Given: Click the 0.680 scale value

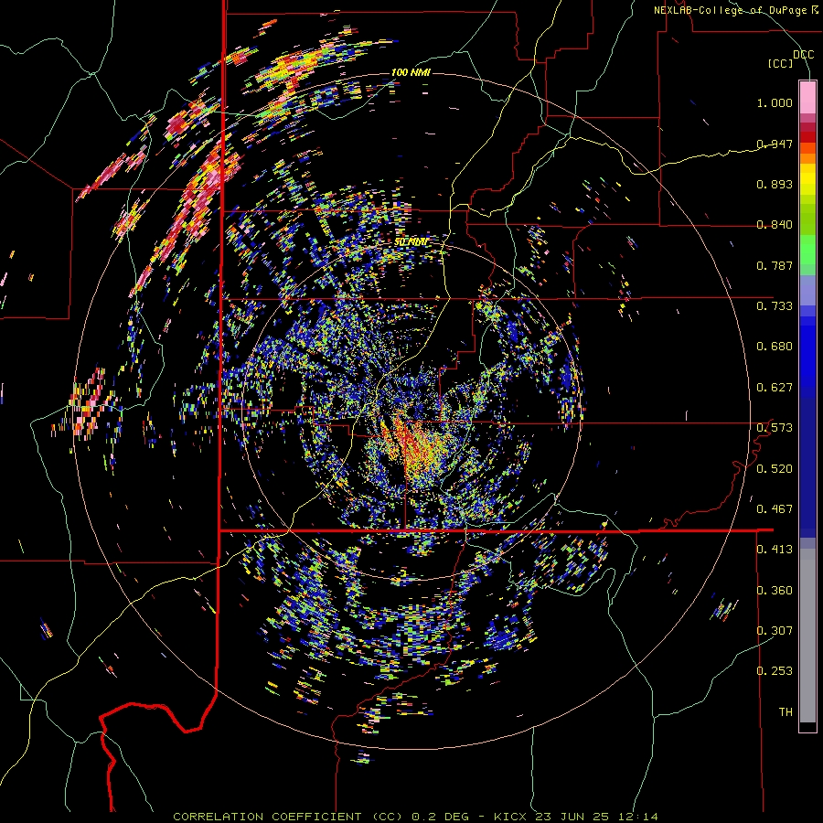Looking at the screenshot, I should tap(775, 347).
